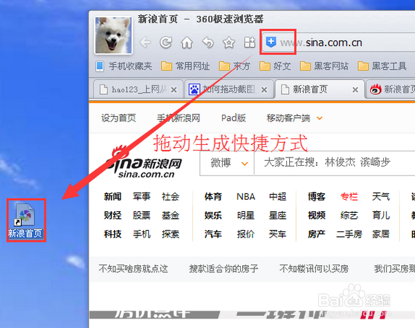The image size is (415, 328).
Task: Open the 星座 channel link
Action: pos(277,215)
